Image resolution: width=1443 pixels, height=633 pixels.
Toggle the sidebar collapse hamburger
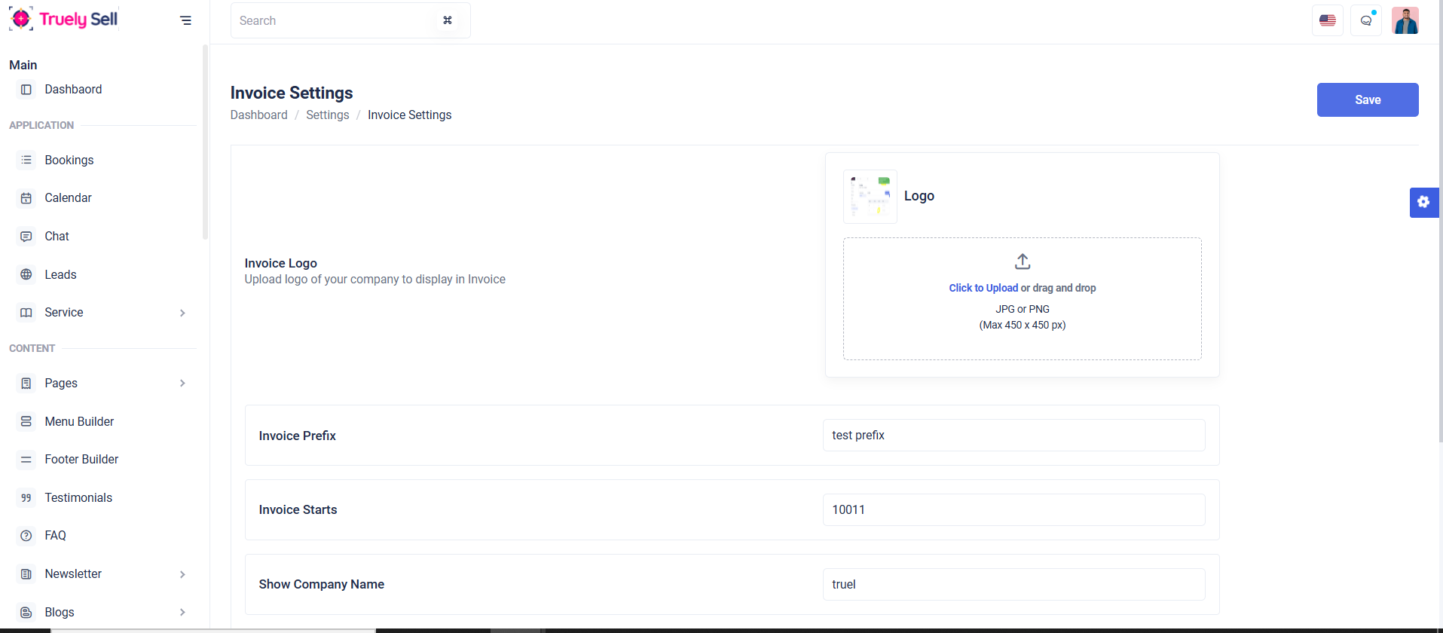coord(185,20)
